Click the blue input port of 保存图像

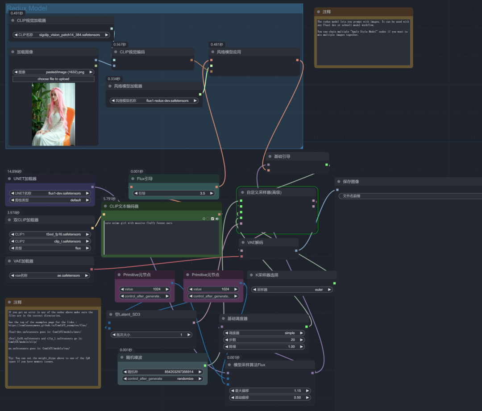pos(337,190)
